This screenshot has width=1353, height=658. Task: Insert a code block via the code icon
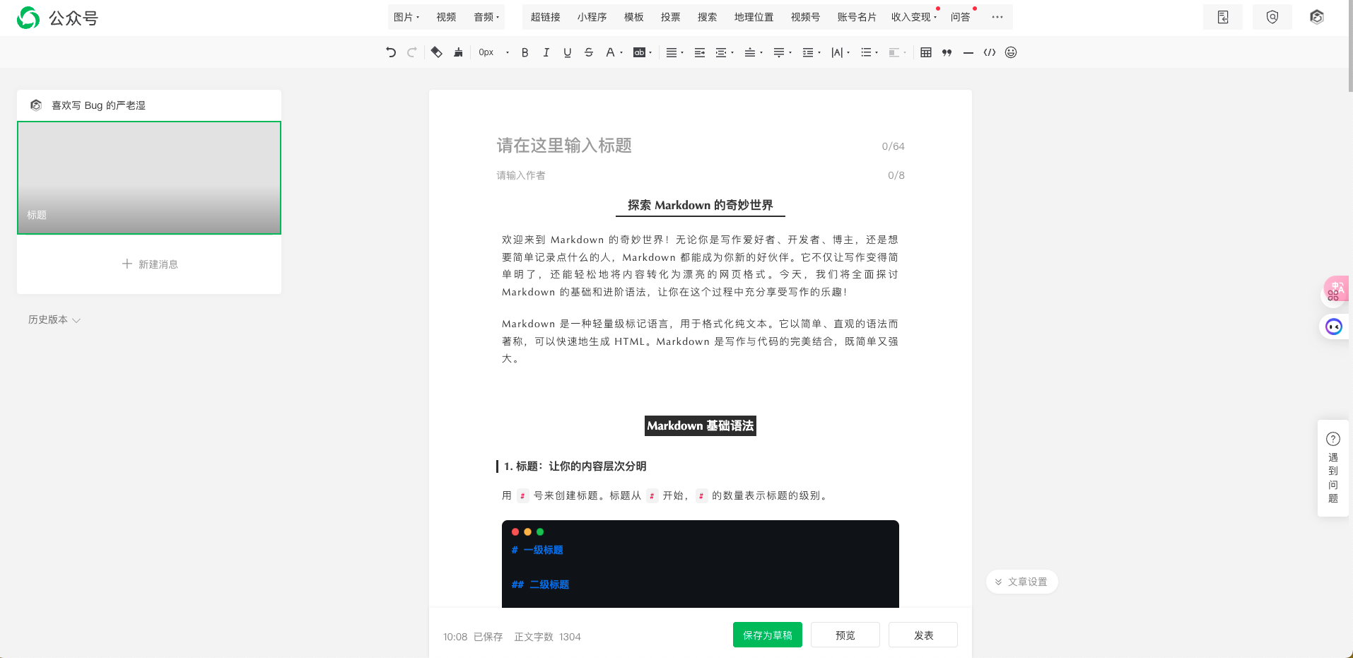990,52
